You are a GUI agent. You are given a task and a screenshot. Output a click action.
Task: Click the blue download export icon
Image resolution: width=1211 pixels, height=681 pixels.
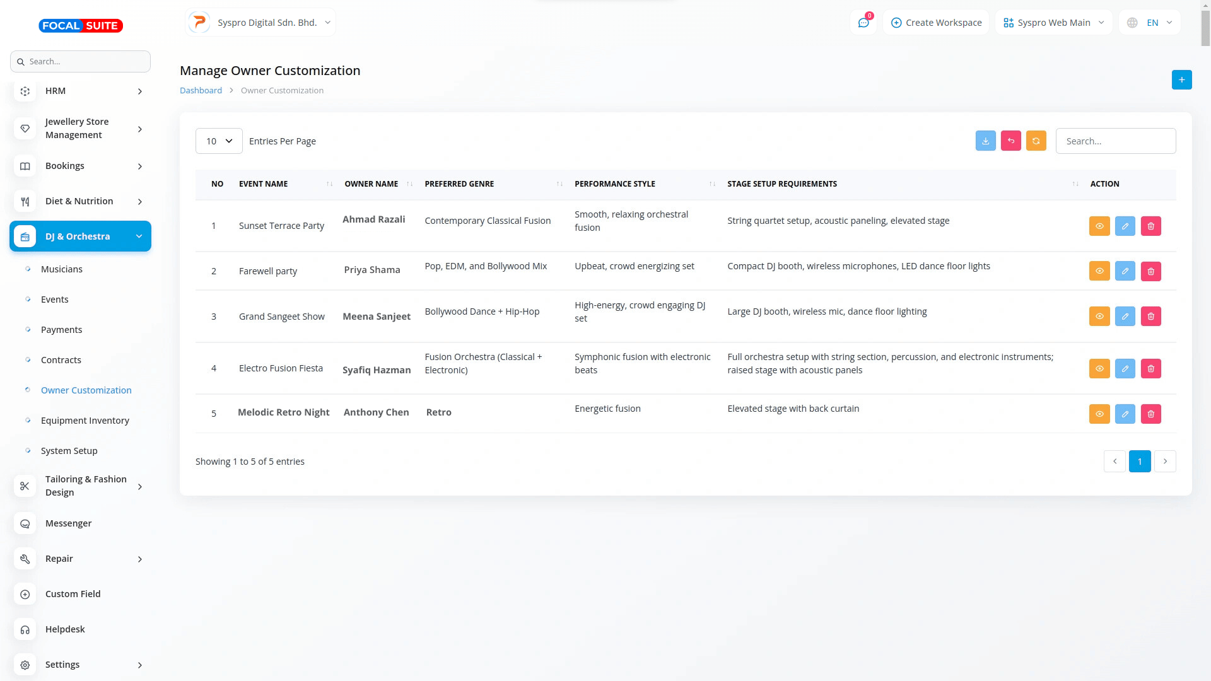pos(985,141)
